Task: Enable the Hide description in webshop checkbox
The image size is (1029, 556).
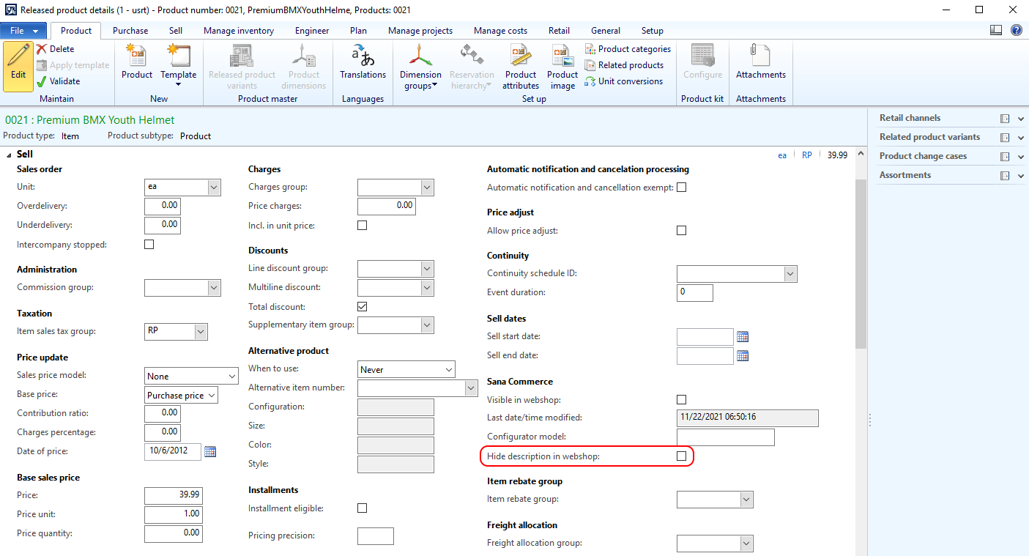Action: (682, 456)
